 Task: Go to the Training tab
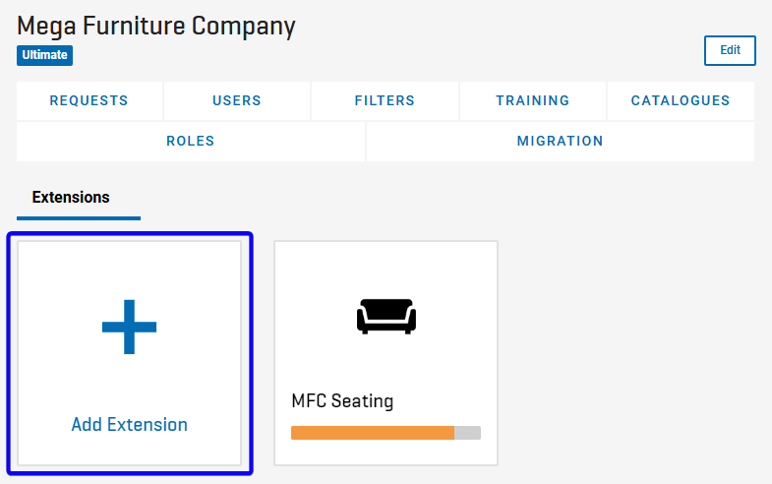(x=533, y=101)
